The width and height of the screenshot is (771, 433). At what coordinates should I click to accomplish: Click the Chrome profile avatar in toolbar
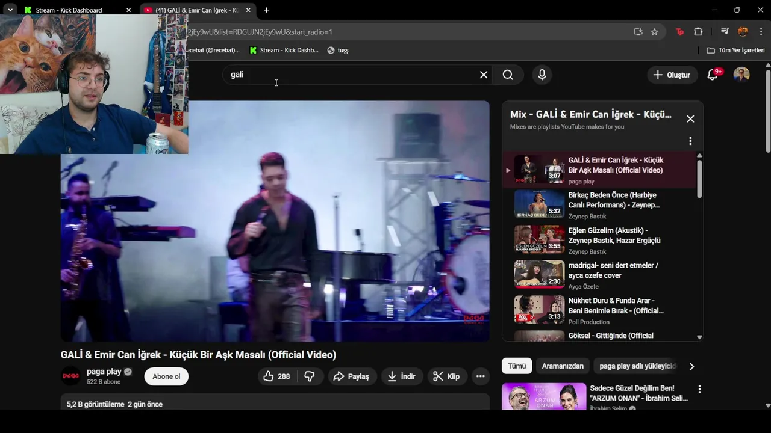(x=743, y=32)
